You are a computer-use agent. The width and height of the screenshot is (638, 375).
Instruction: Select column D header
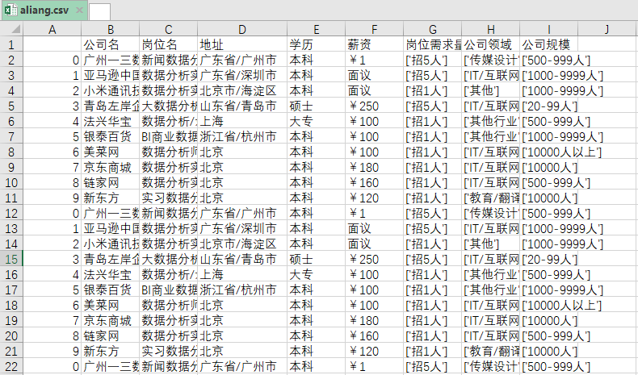242,29
